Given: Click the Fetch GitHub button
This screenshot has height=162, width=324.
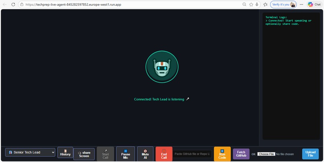Looking at the screenshot, I should pyautogui.click(x=241, y=154).
